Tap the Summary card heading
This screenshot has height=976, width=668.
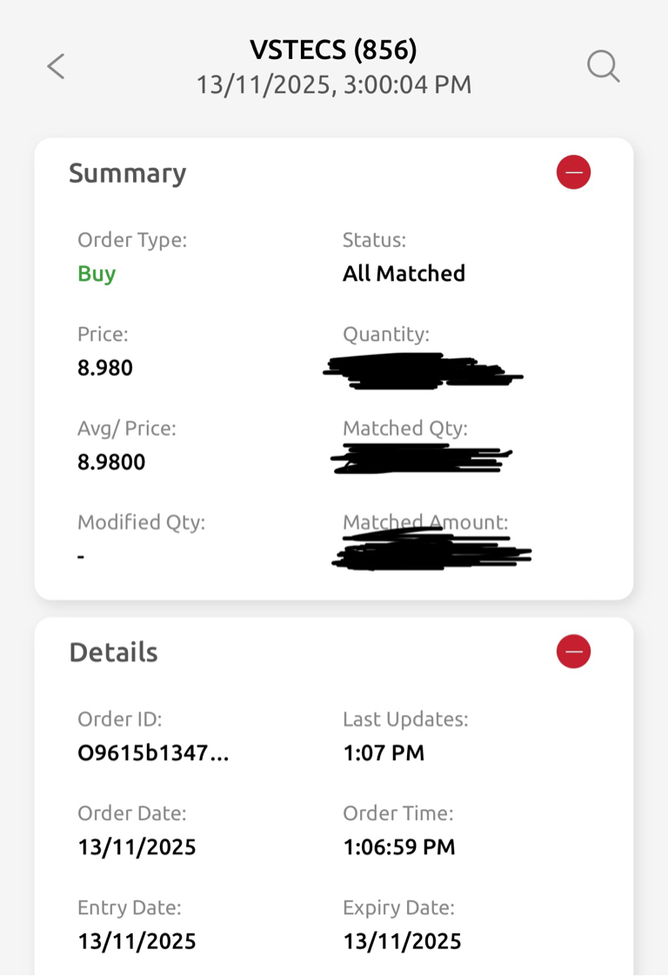coord(127,173)
